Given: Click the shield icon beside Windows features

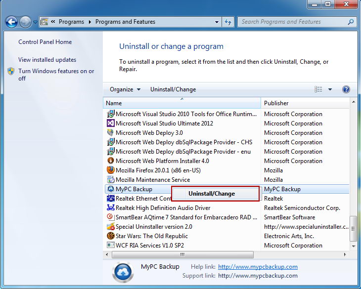Looking at the screenshot, I should 11,71.
